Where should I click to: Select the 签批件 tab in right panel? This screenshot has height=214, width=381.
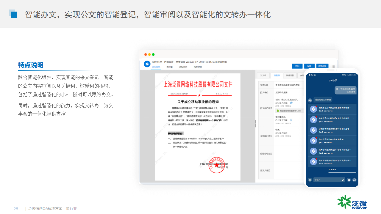(x=277, y=75)
